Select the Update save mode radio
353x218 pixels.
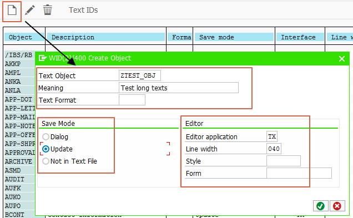[x=46, y=149]
